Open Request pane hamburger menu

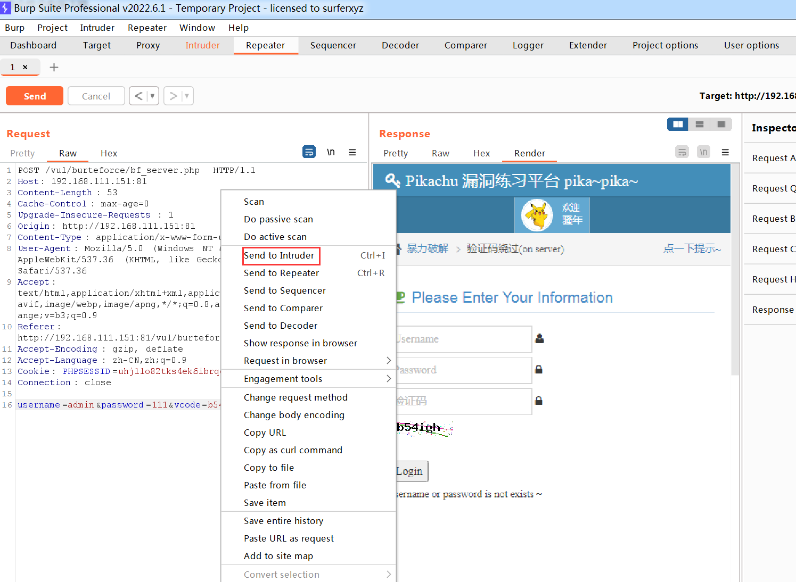pyautogui.click(x=352, y=152)
